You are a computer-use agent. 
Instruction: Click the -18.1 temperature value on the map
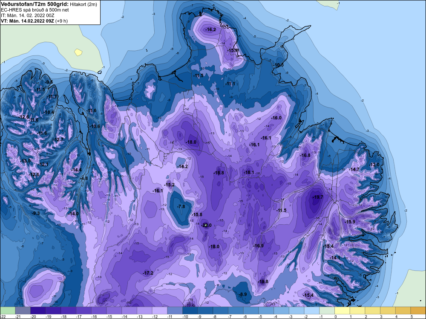point(249,172)
